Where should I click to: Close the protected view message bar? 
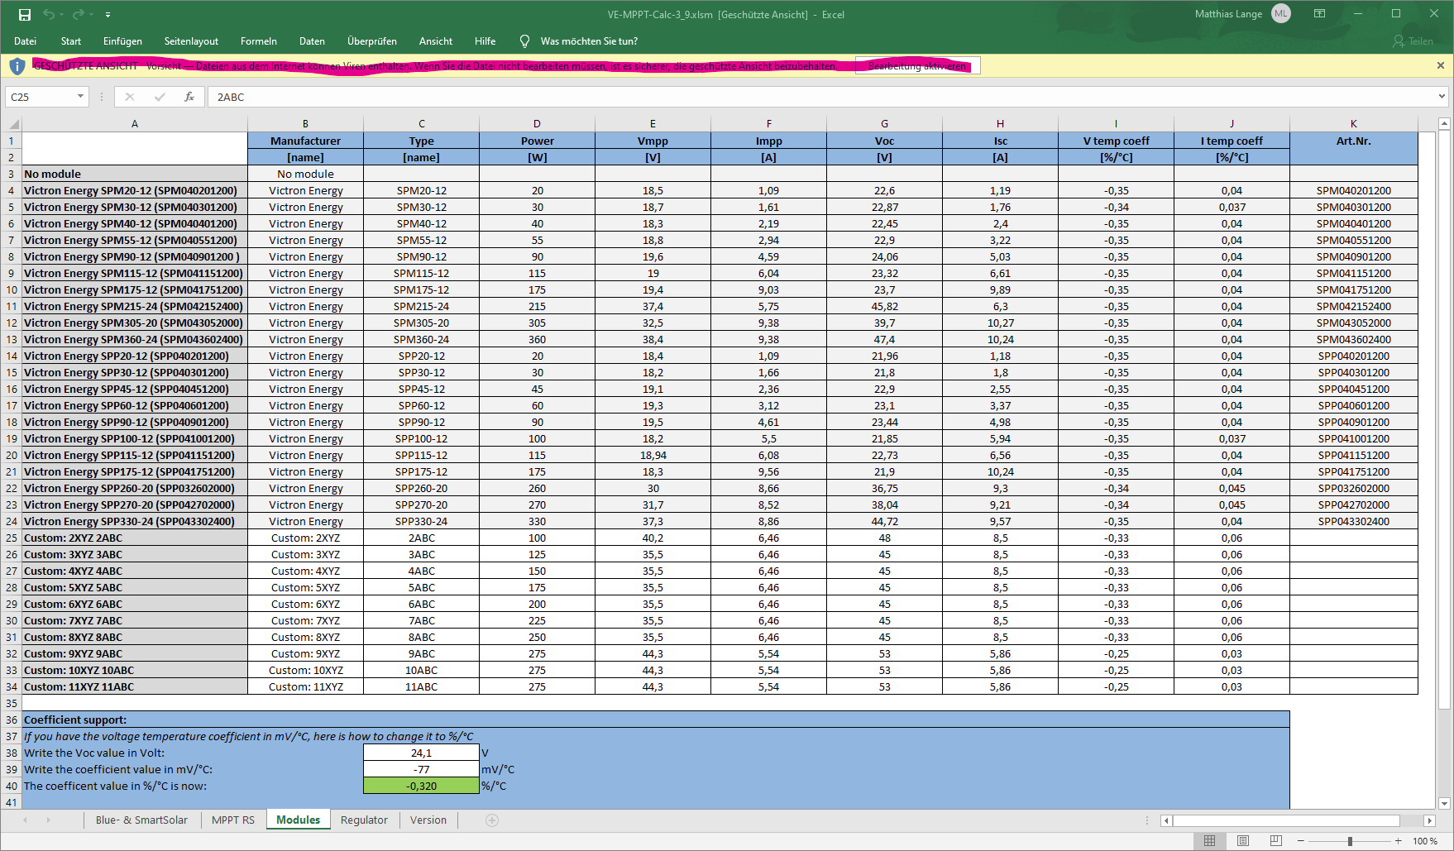[x=1440, y=65]
